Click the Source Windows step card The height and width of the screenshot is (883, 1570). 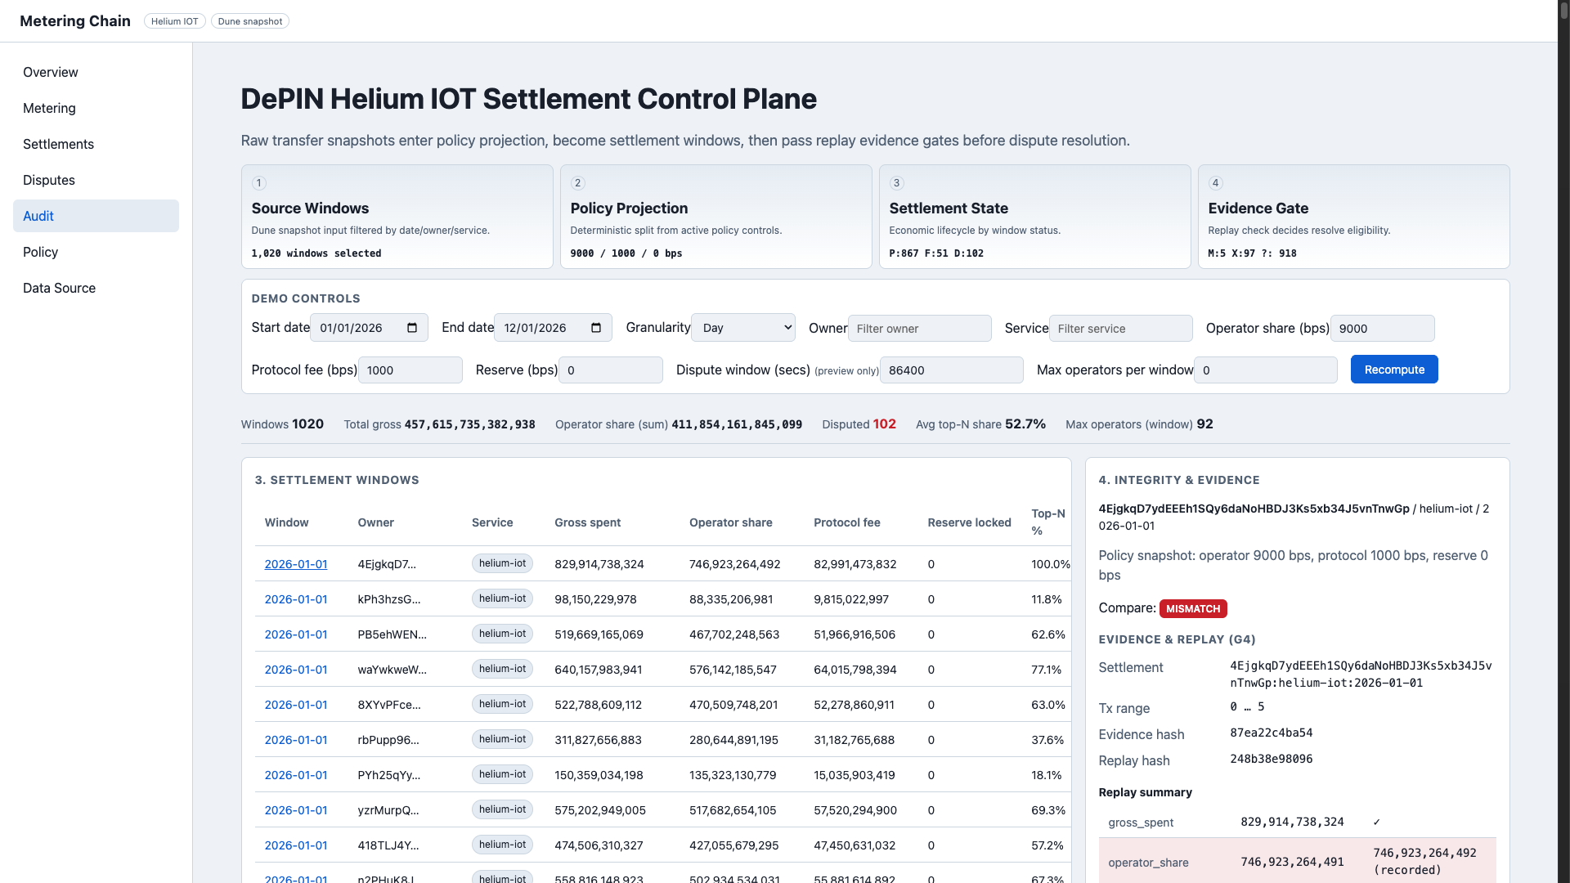point(397,216)
